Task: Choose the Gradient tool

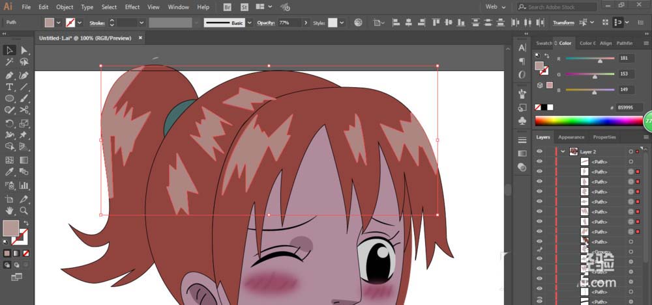Action: 24,160
